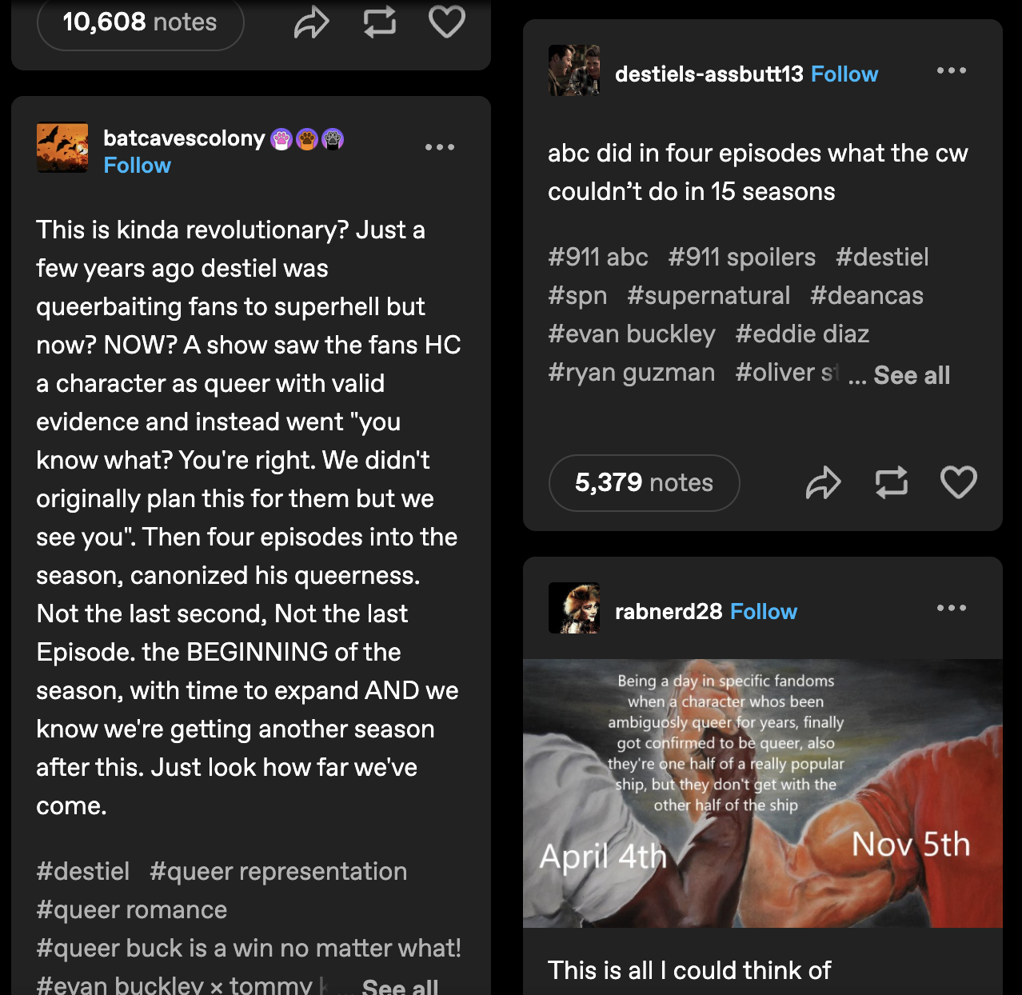Screen dimensions: 1022x995
Task: Follow rabnerd28
Action: (x=764, y=612)
